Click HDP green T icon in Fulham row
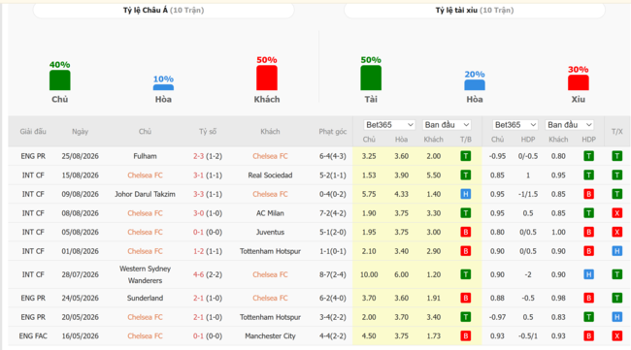Screen dimensions: 631x350 [588, 156]
